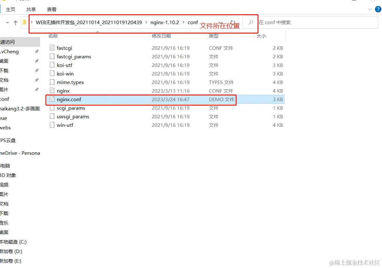Viewport: 382px width, 268px height.
Task: Open the chevron between nginx-1.10.2 and conf
Action: [x=183, y=23]
